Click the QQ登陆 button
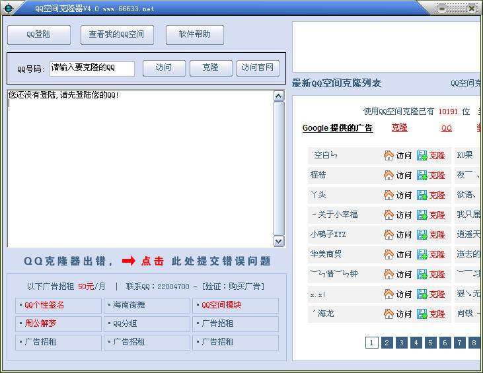 tap(39, 34)
